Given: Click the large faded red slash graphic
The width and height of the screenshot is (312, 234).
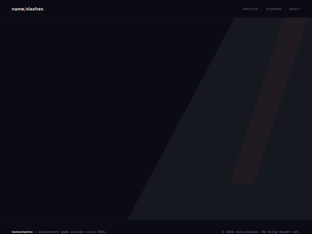Looking at the screenshot, I should point(269,101).
